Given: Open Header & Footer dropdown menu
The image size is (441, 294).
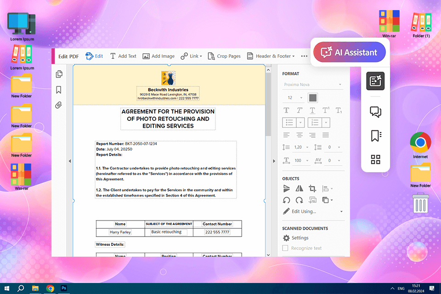Looking at the screenshot, I should (271, 56).
